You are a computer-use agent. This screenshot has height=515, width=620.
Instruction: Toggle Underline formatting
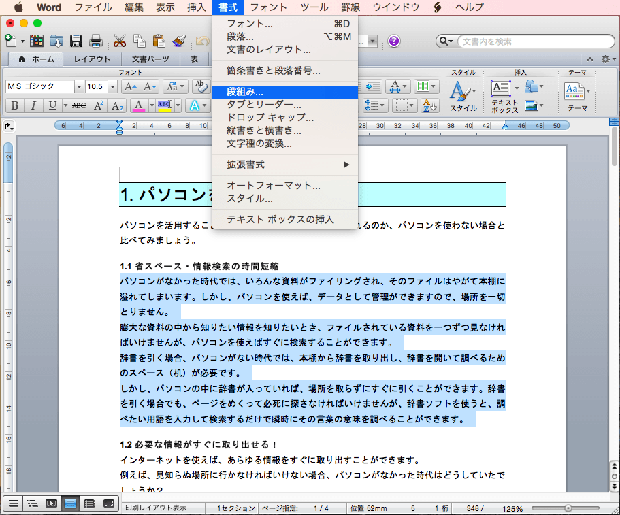(52, 105)
